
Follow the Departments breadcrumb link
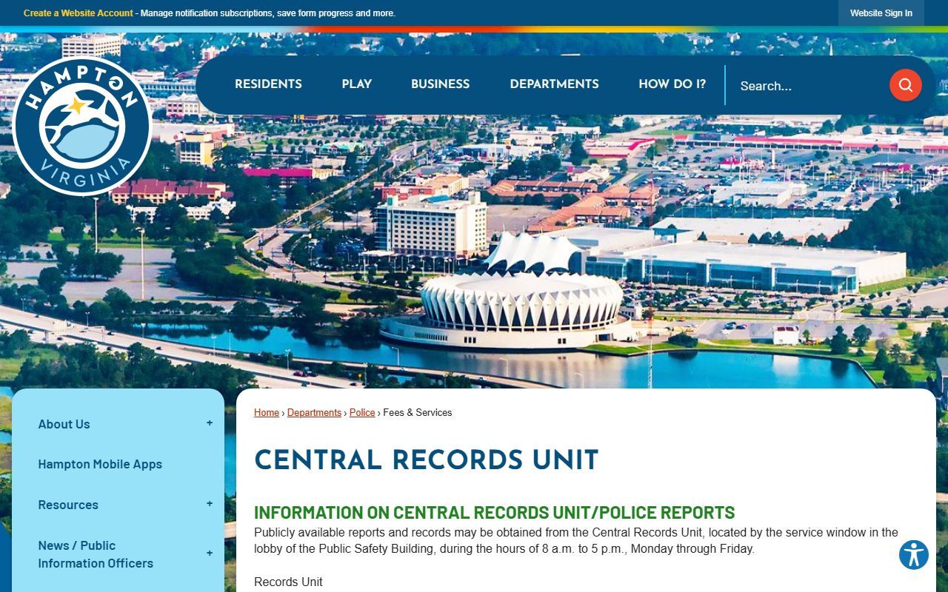(x=314, y=413)
